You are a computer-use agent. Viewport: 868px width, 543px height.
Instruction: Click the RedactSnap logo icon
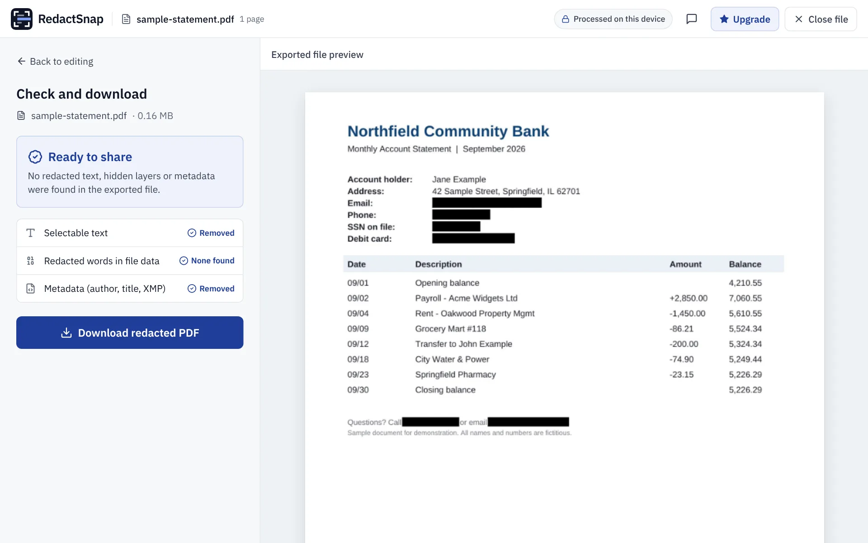pyautogui.click(x=22, y=19)
